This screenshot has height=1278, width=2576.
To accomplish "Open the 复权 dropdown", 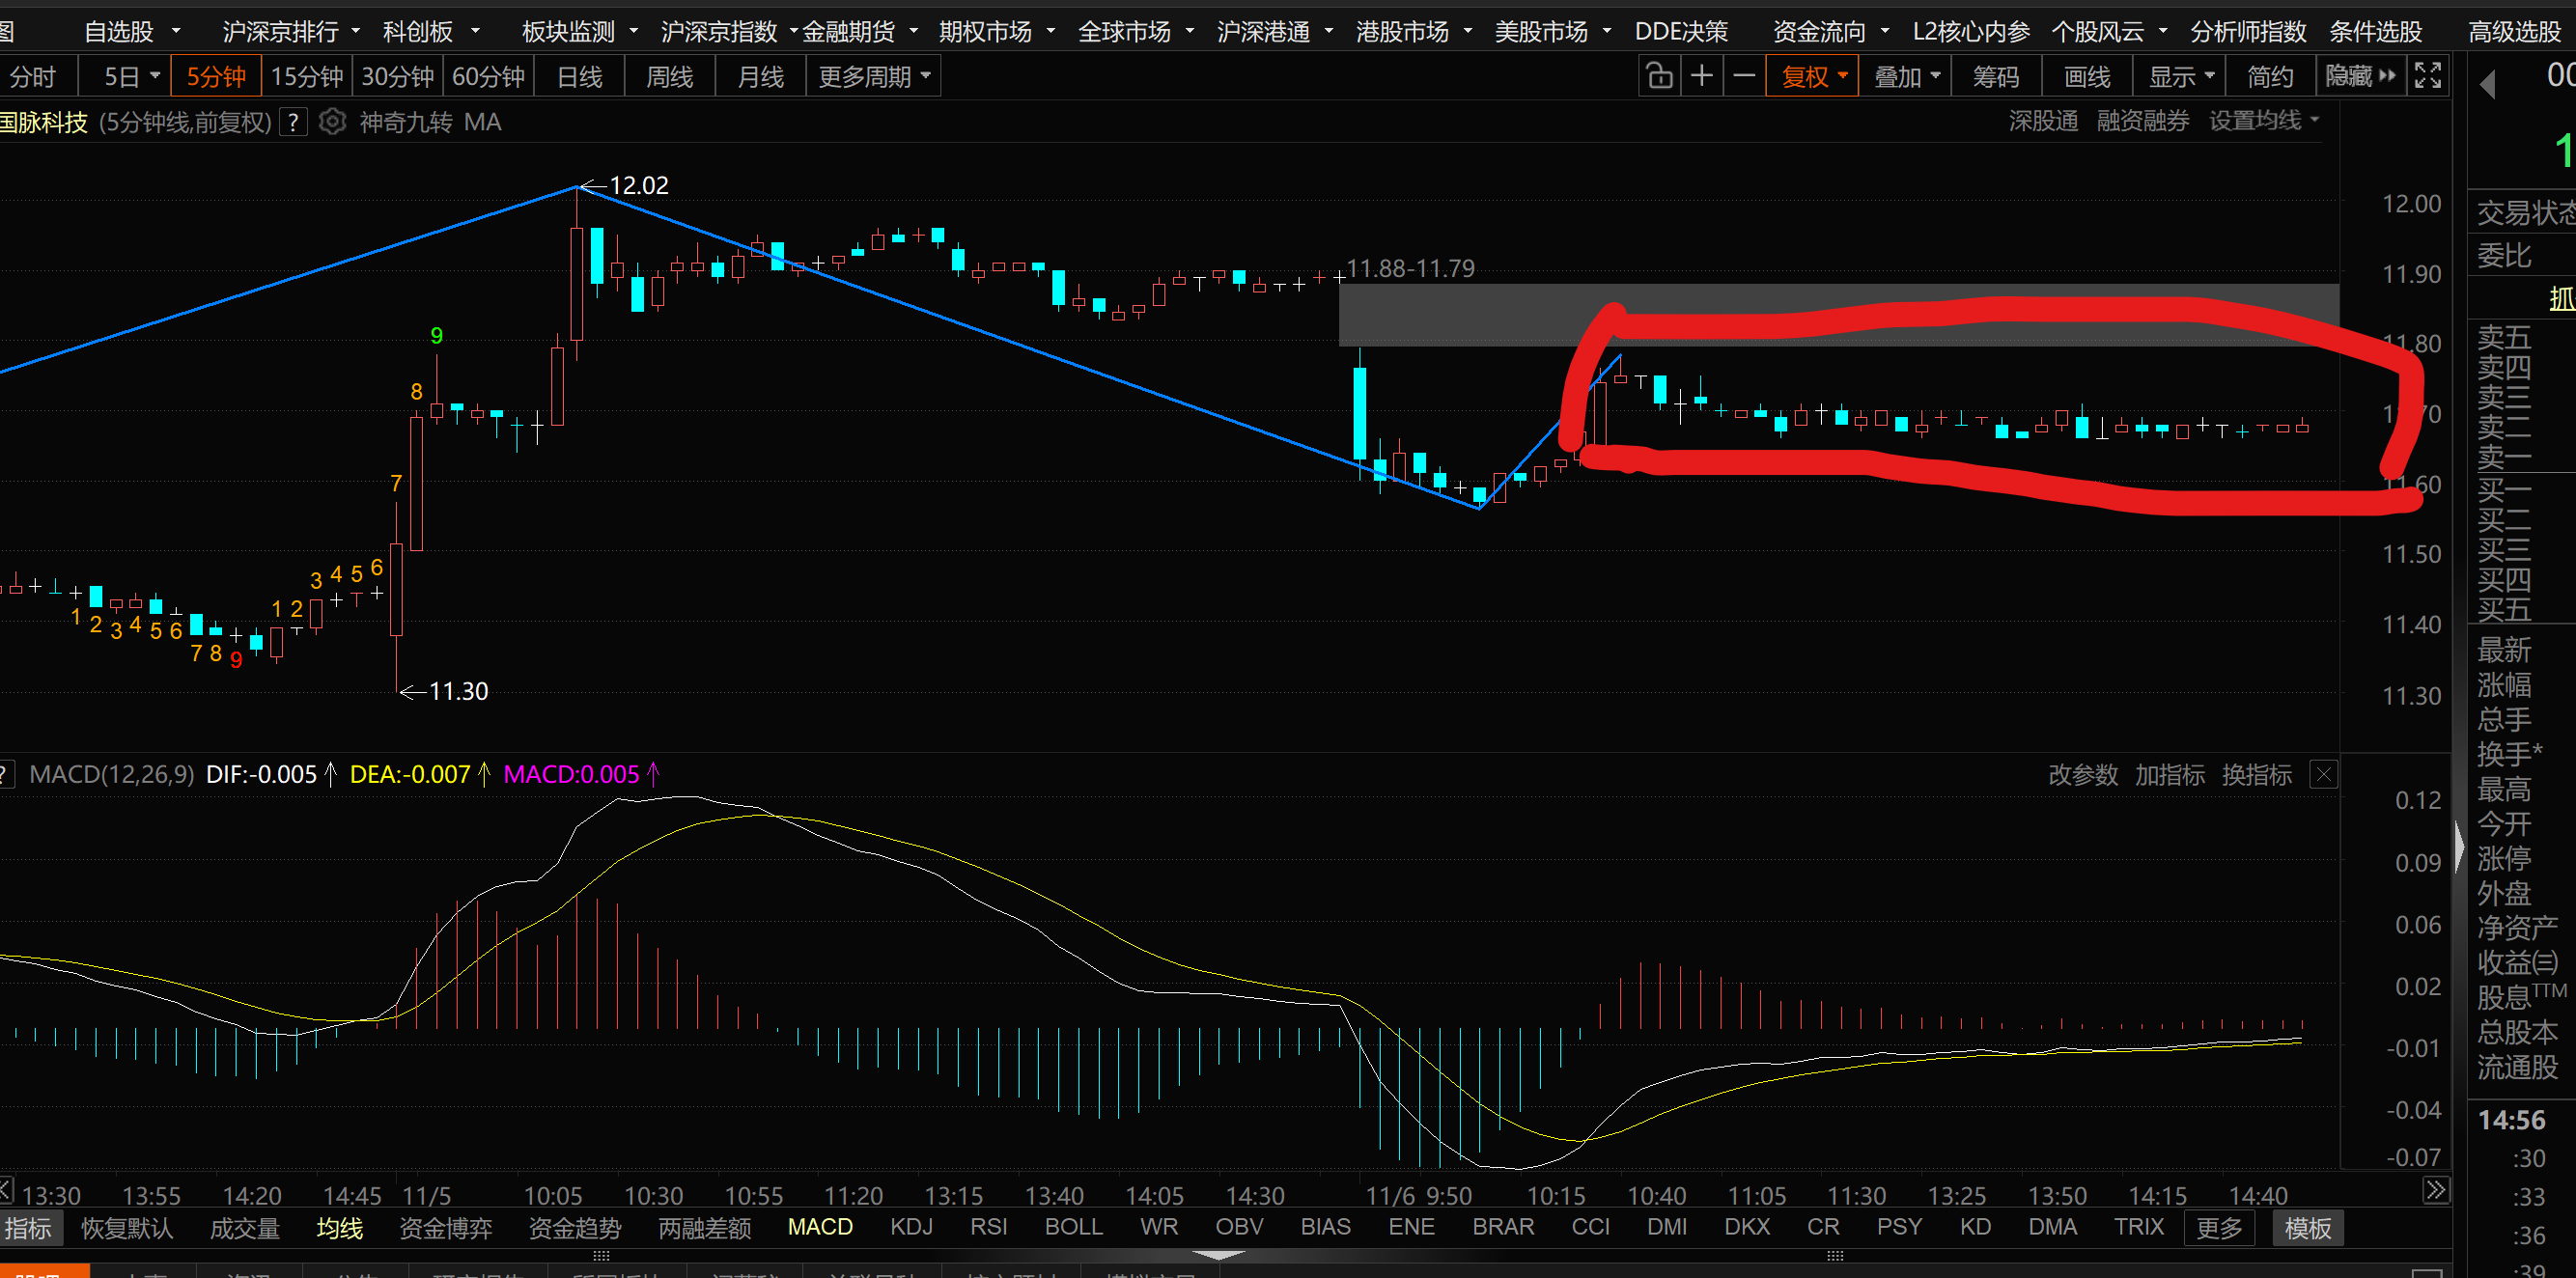I will 1813,77.
